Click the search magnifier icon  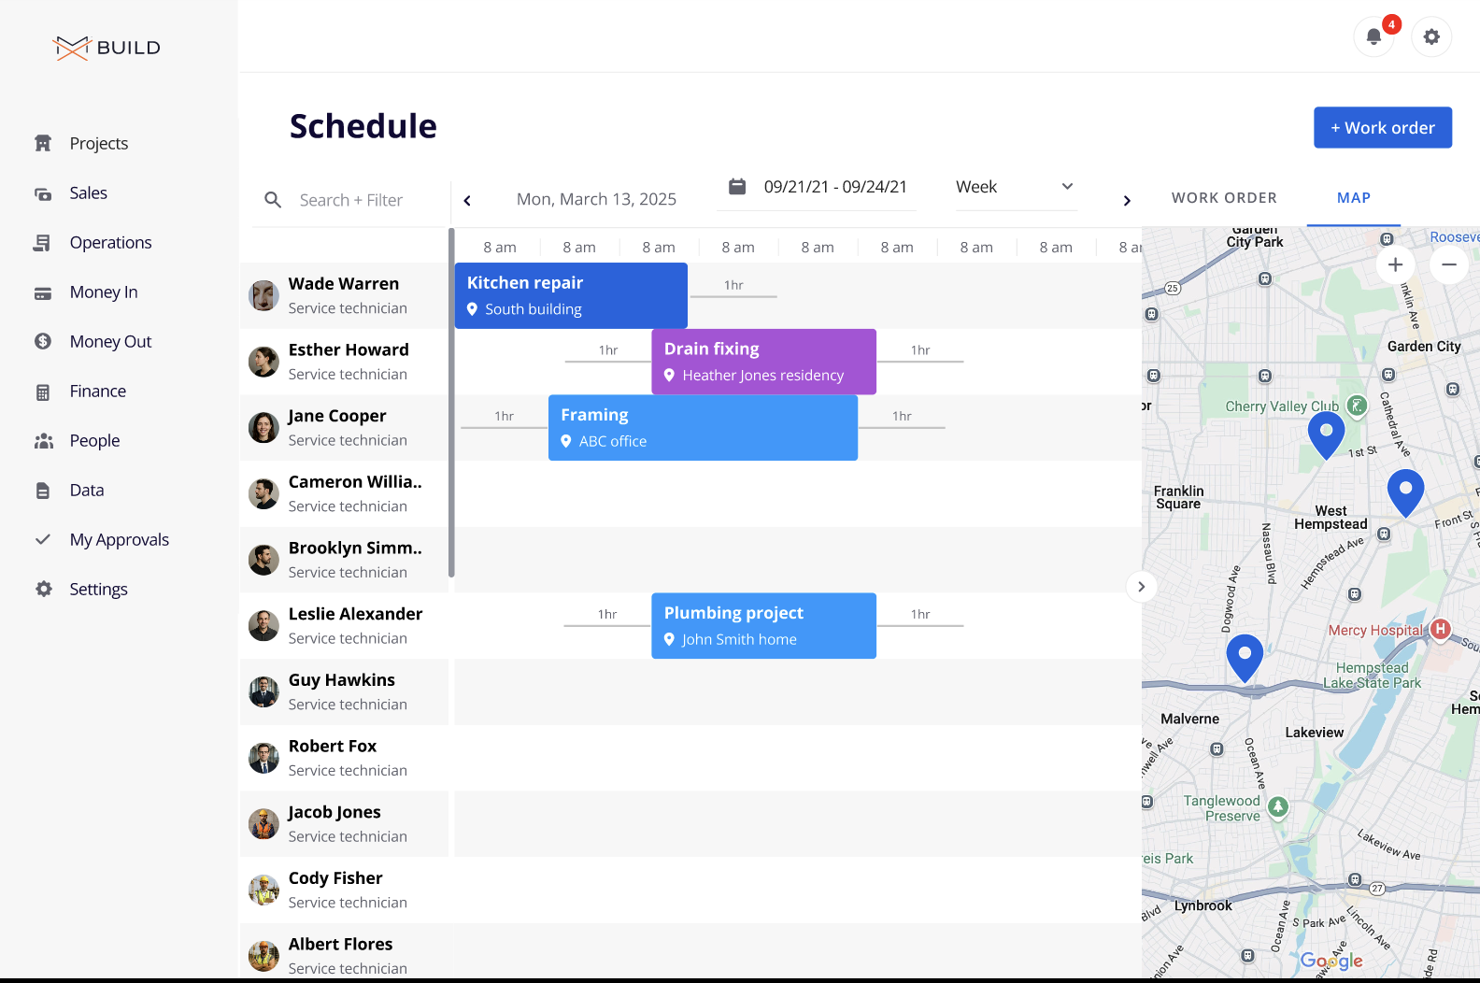273,200
